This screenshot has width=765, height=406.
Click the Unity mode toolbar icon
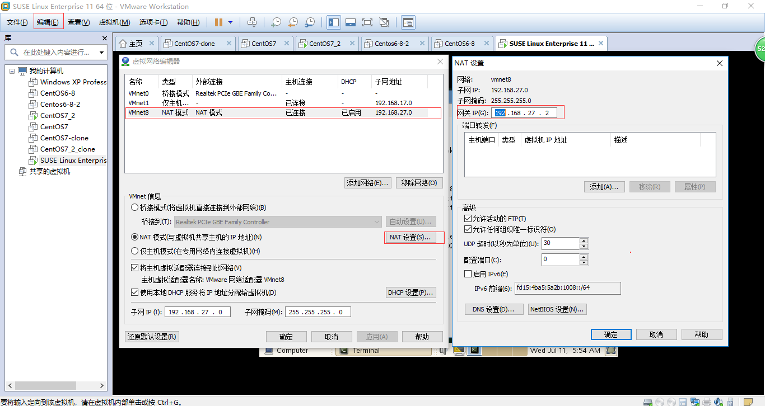point(384,22)
